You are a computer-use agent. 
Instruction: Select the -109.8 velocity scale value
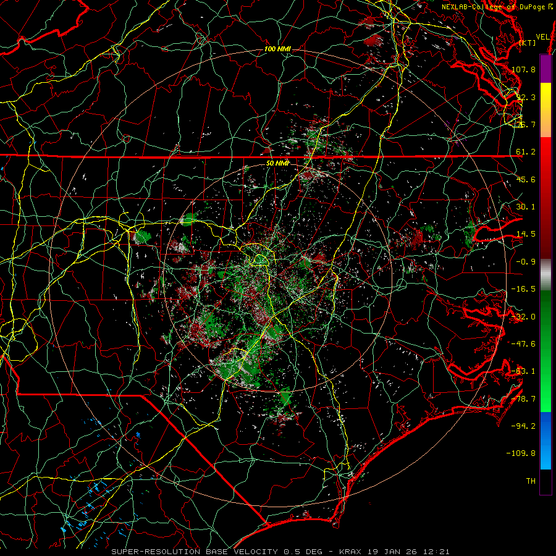coord(521,453)
